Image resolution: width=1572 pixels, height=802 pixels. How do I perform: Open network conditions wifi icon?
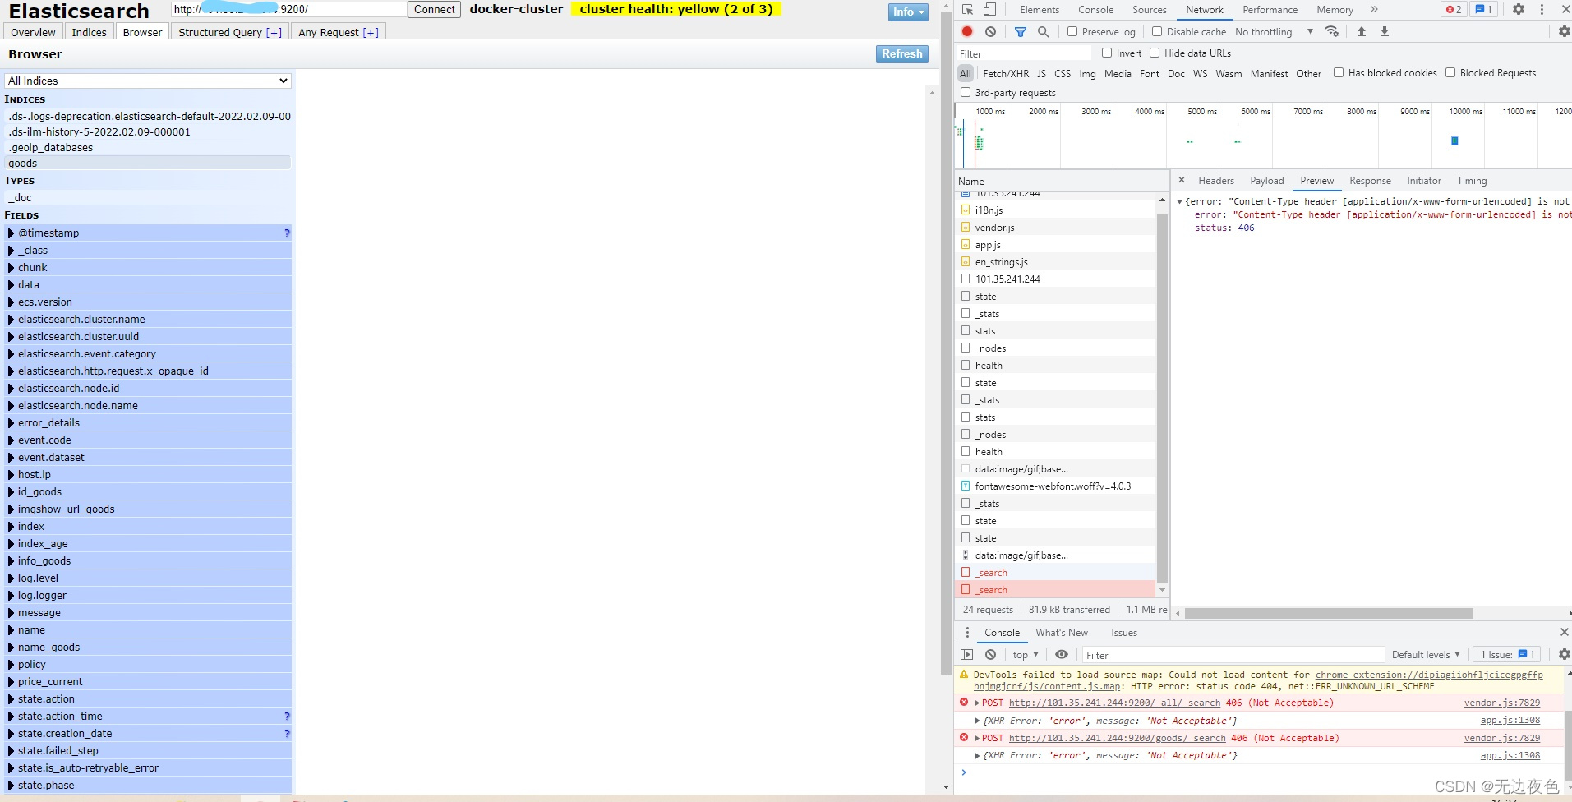[1332, 31]
